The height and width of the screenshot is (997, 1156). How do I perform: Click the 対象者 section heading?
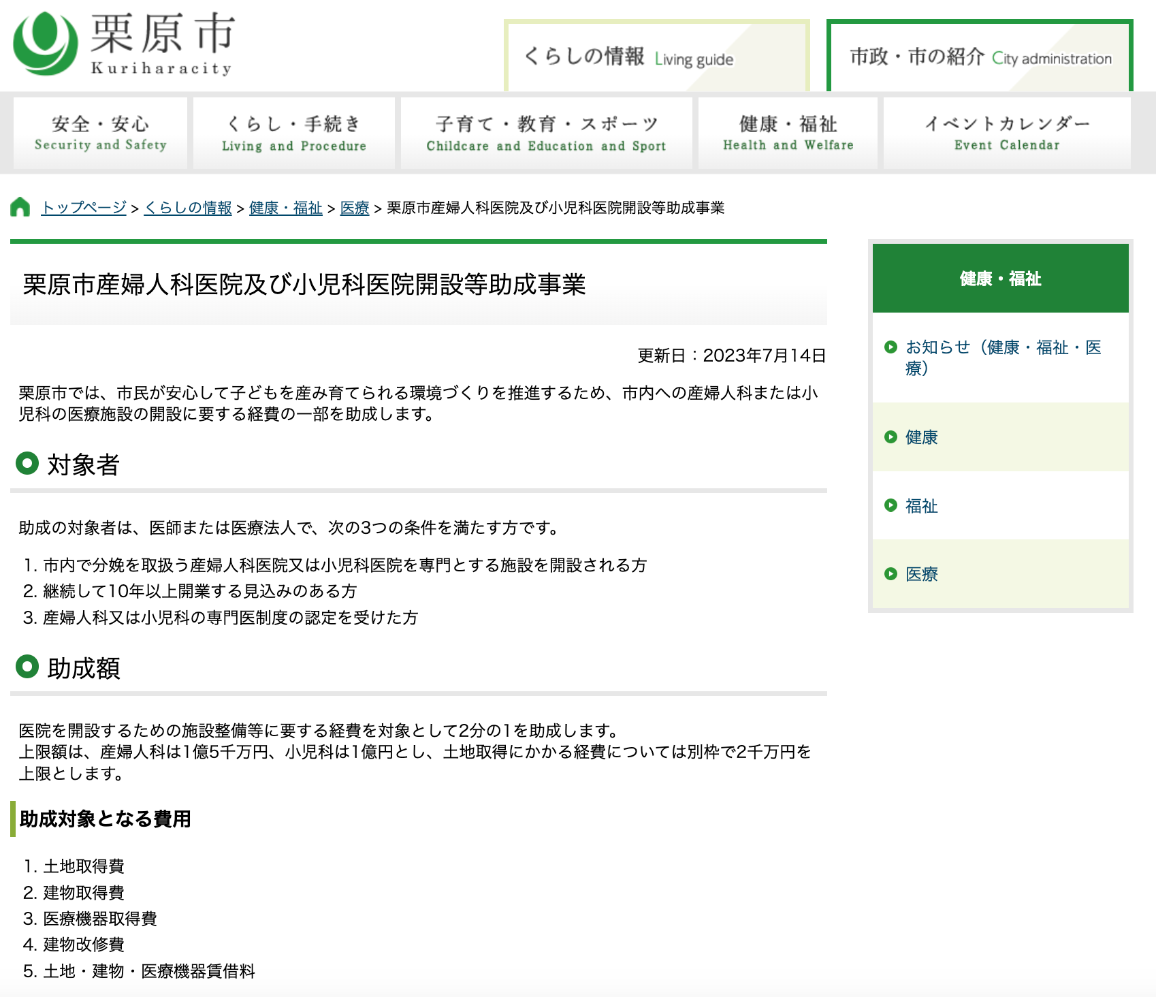(84, 465)
